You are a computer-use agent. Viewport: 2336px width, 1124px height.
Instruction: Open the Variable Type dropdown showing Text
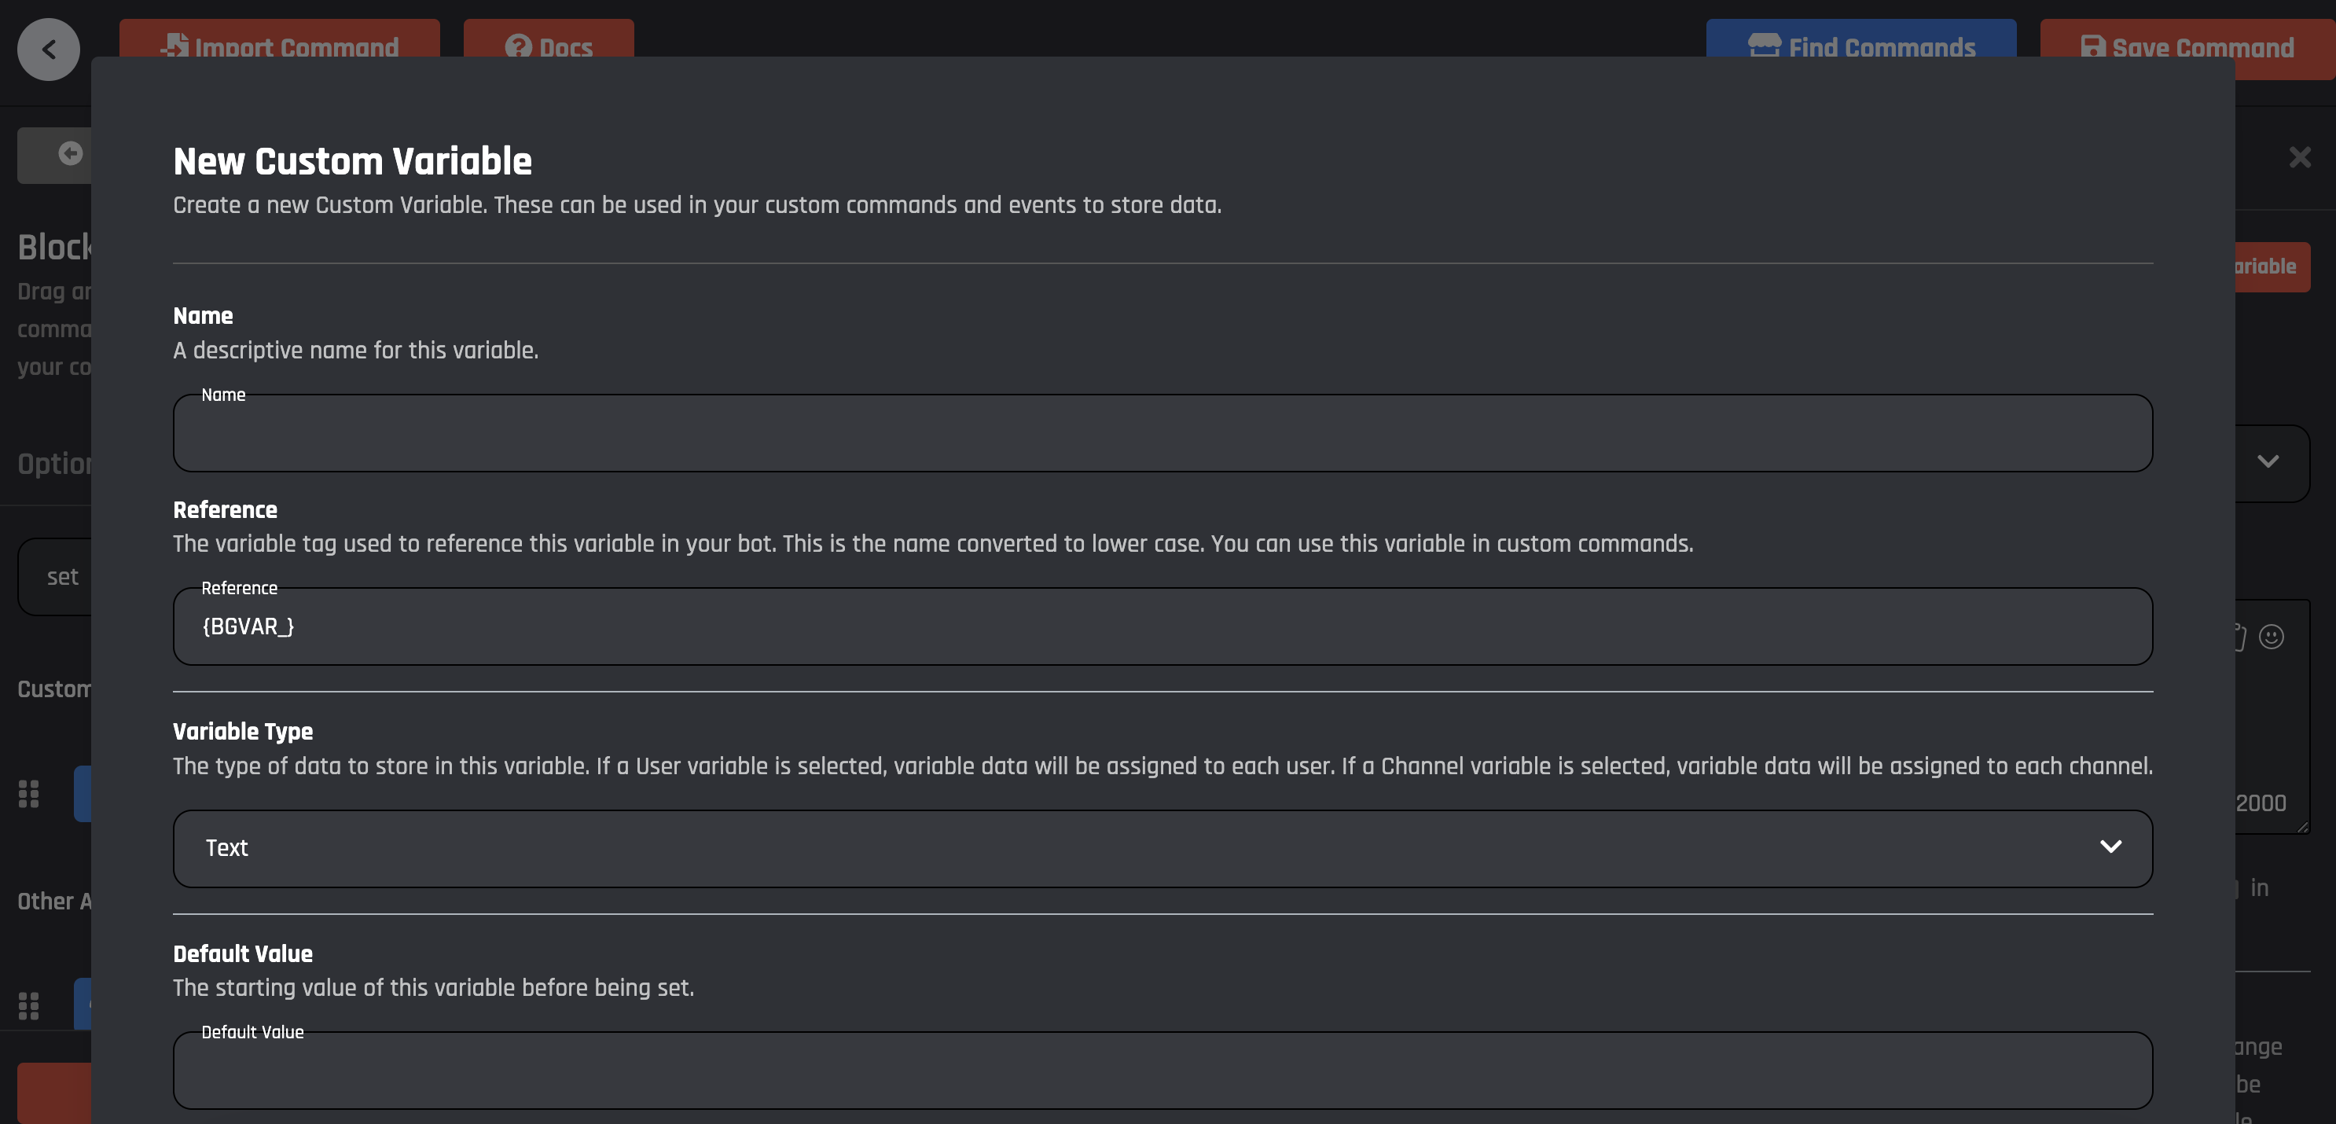click(1162, 848)
